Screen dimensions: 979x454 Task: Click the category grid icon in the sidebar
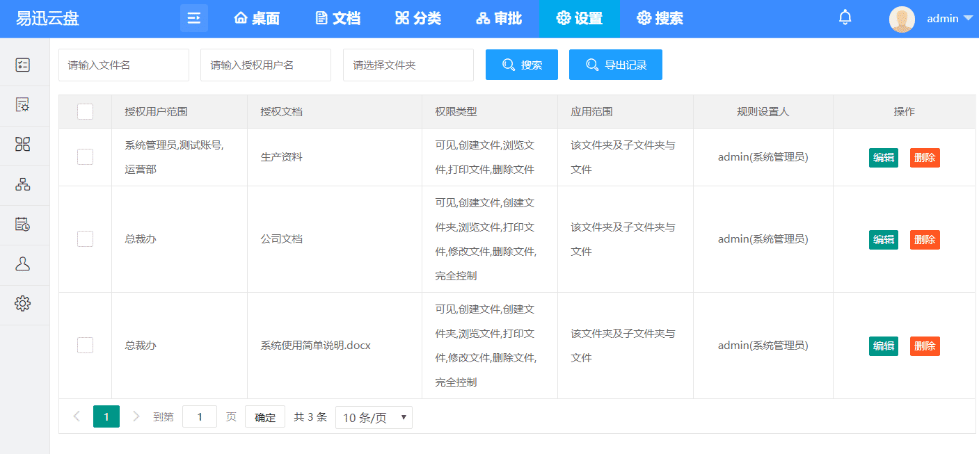pyautogui.click(x=23, y=145)
